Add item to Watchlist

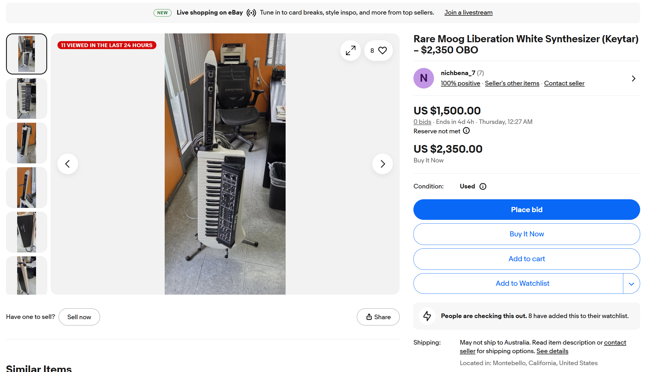522,283
